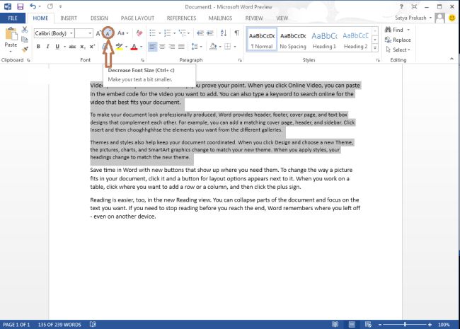Open line and paragraph spacing
Viewport: 460px width, 329px height.
click(x=195, y=47)
